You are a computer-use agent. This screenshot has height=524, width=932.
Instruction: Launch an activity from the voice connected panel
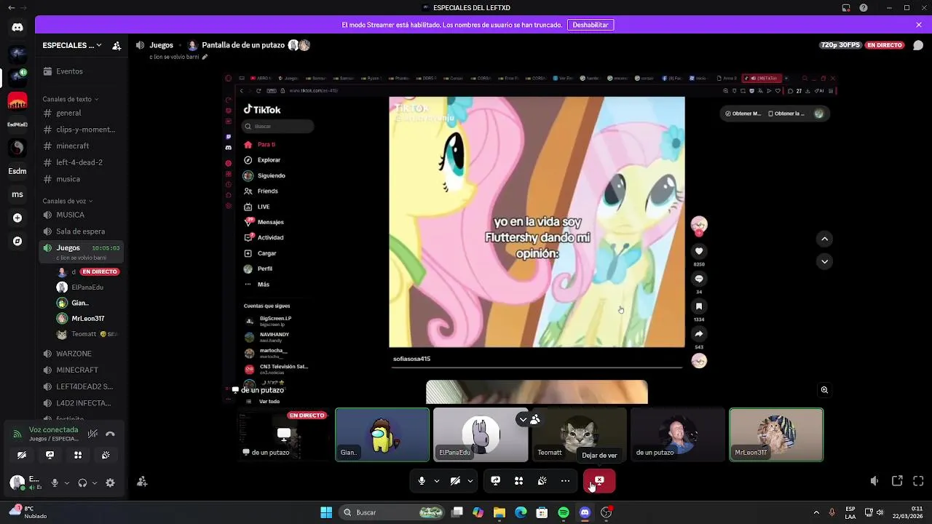(x=78, y=455)
